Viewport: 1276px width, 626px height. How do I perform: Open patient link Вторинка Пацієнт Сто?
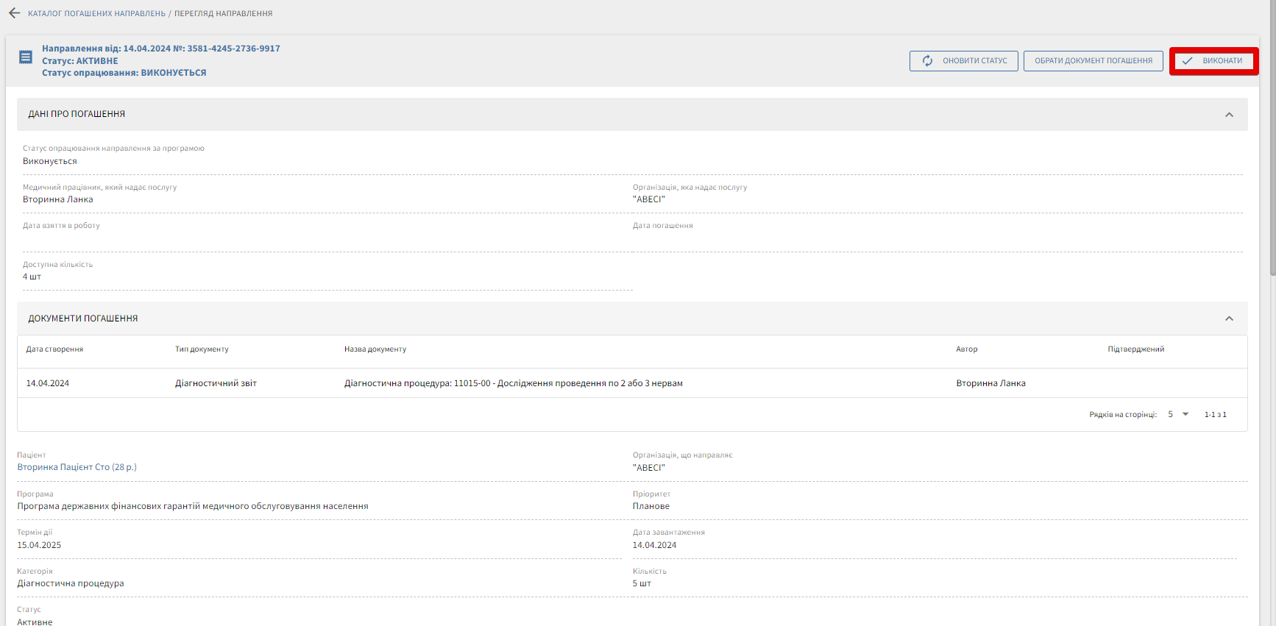tap(77, 467)
